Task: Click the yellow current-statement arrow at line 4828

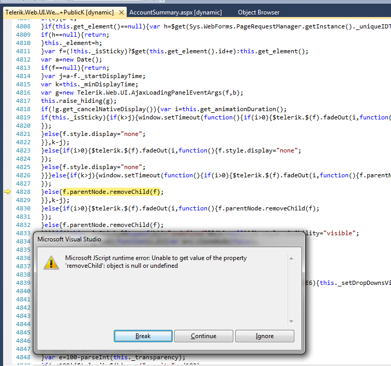Action: (x=7, y=192)
